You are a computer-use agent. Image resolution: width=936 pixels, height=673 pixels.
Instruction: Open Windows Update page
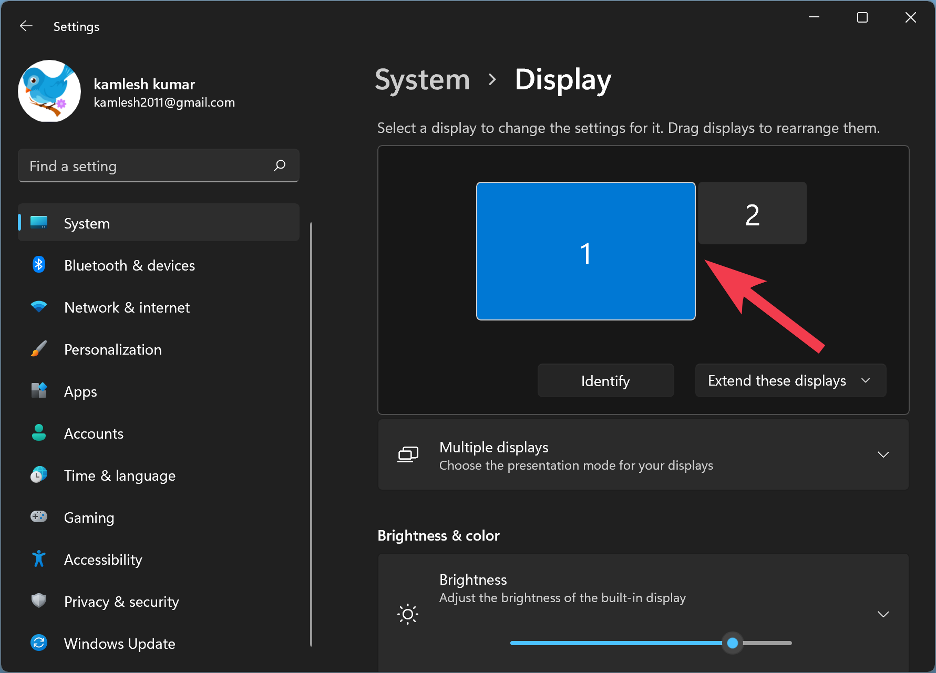pos(159,643)
